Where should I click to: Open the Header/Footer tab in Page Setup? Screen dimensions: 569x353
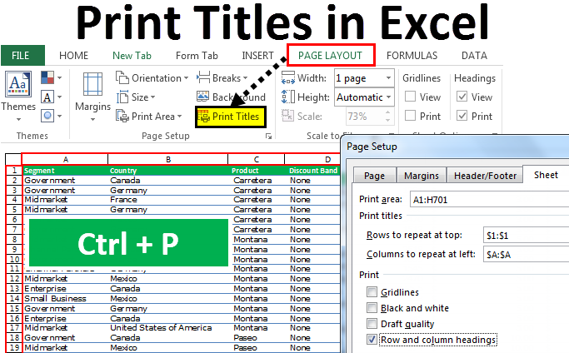tap(485, 176)
